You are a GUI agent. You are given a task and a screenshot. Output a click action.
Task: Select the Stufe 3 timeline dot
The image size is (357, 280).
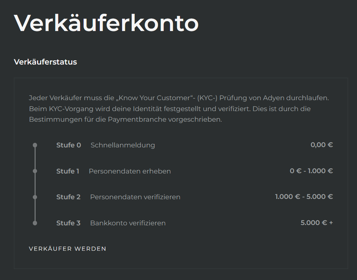(x=35, y=223)
